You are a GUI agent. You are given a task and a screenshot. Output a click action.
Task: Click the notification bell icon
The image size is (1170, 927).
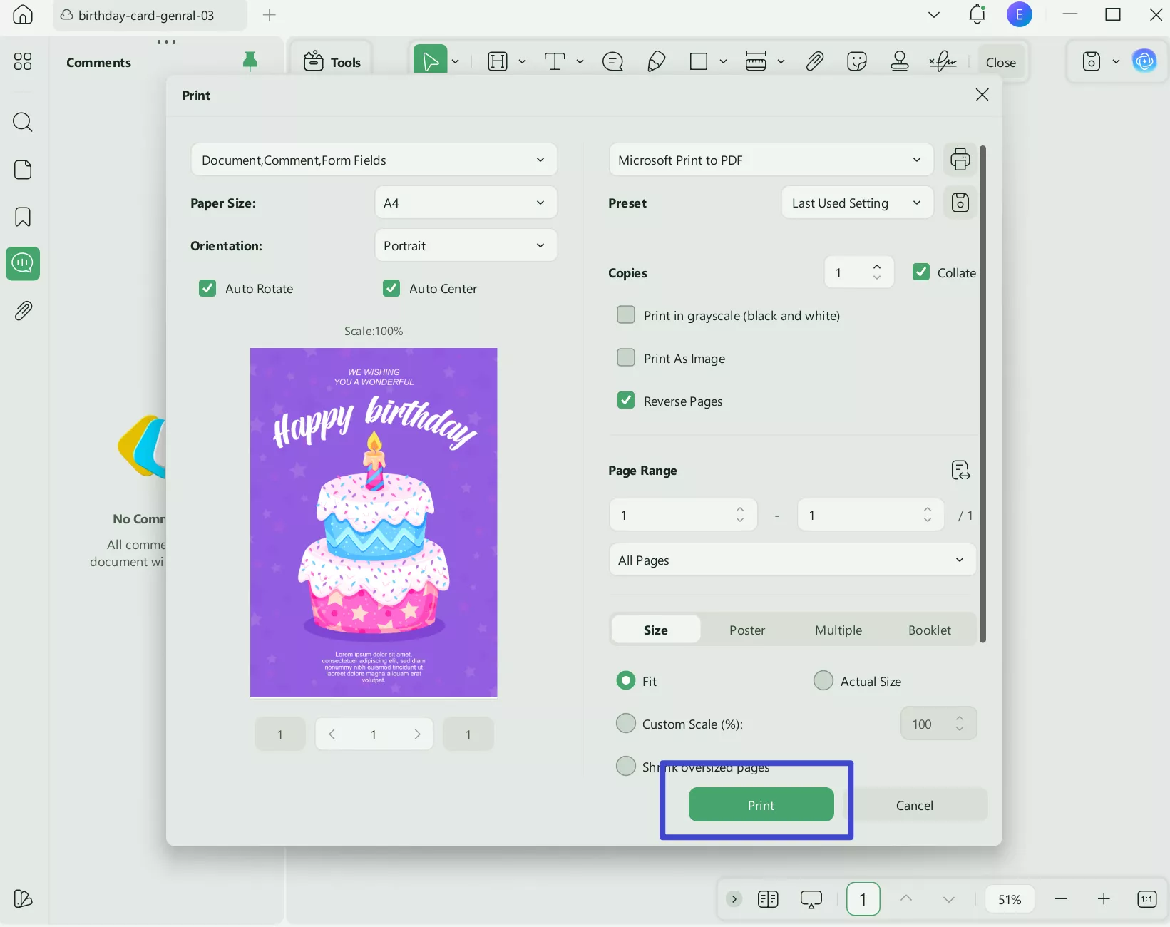click(x=977, y=15)
